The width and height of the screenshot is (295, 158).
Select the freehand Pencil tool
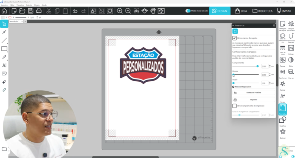[x=4, y=57]
